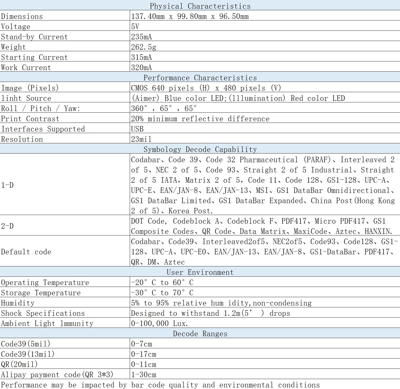400x389 pixels.
Task: Select the Alipay payment code range 1-30cm
Action: [144, 375]
